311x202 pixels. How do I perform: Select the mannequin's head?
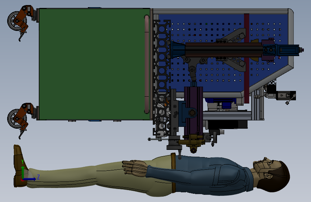tap(272, 175)
